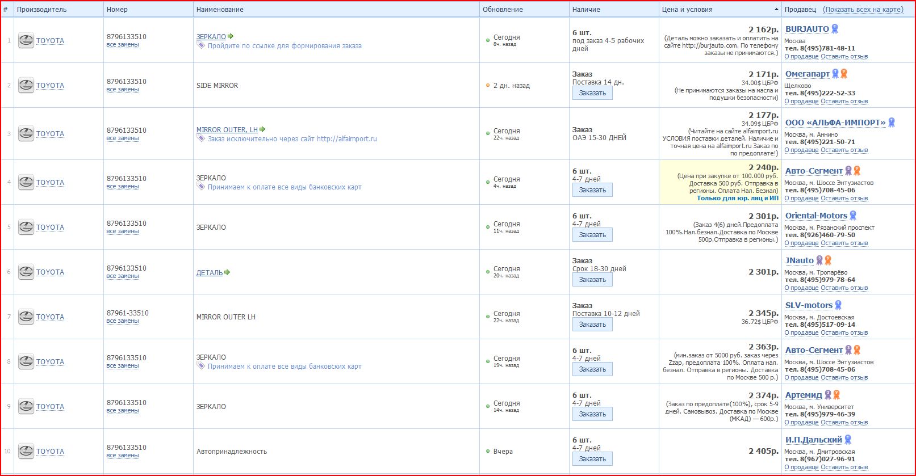Screen dimensions: 916x476
Task: Click blue ribbon badge next to SLV-motors
Action: point(838,305)
